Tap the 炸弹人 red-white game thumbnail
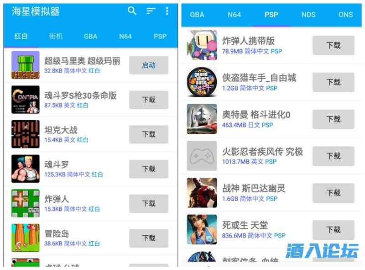This screenshot has height=270, width=365. coord(26,203)
